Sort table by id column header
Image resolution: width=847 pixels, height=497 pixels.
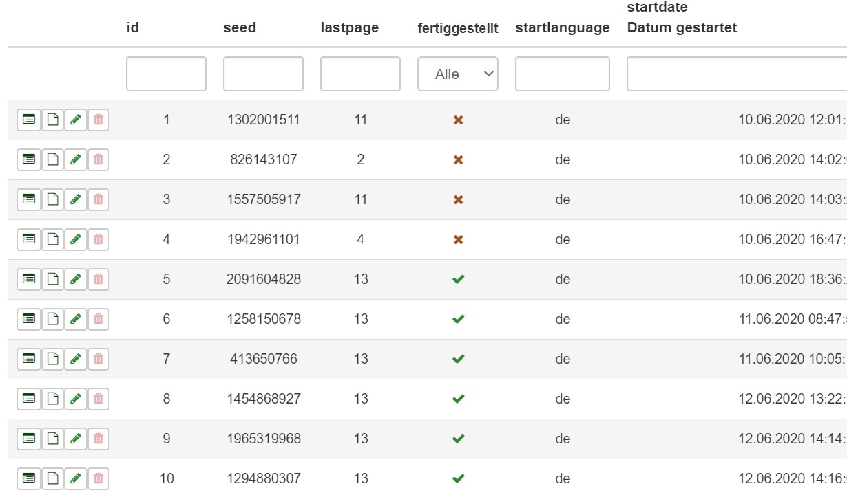(133, 28)
